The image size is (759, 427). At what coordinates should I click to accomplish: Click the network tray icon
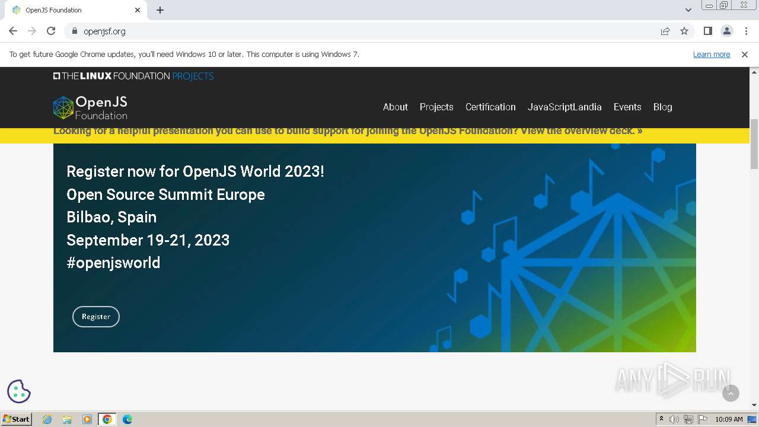(688, 419)
